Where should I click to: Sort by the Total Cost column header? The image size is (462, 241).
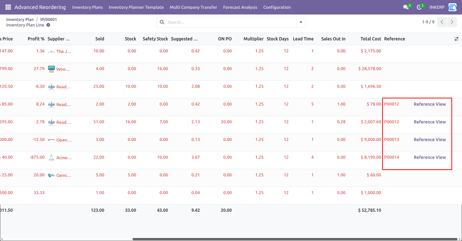tap(371, 39)
